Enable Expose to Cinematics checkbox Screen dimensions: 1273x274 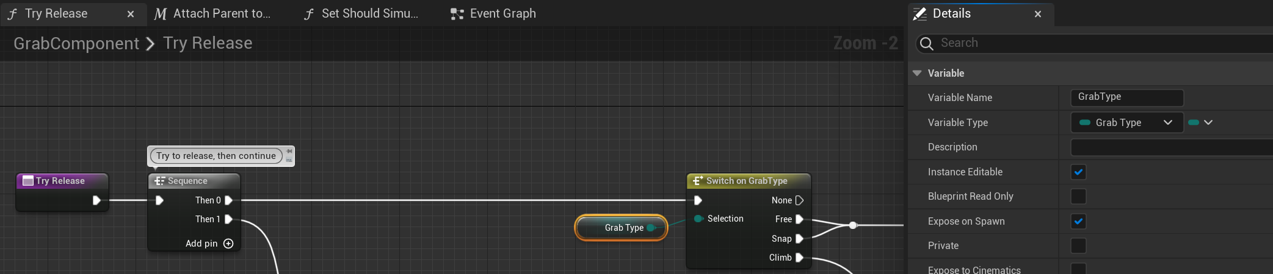(x=1079, y=269)
